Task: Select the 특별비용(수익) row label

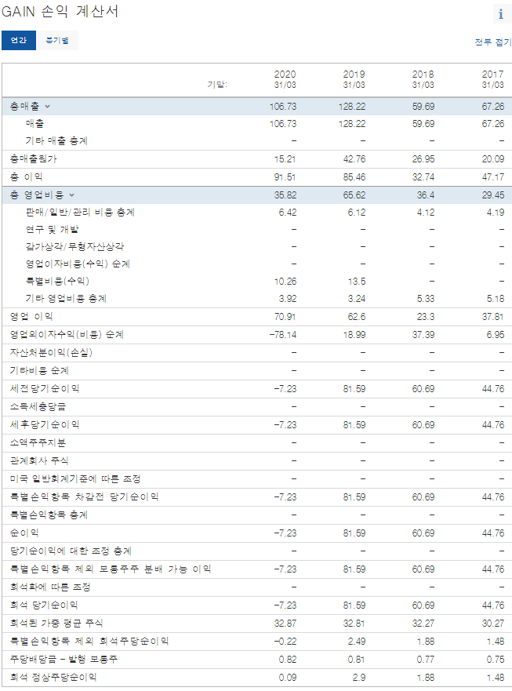Action: 57,281
